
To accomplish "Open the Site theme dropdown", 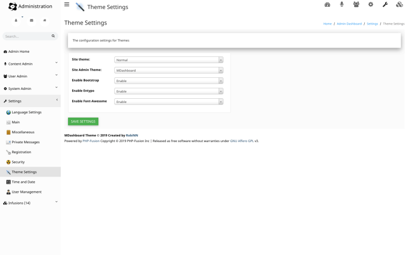I will click(x=168, y=60).
